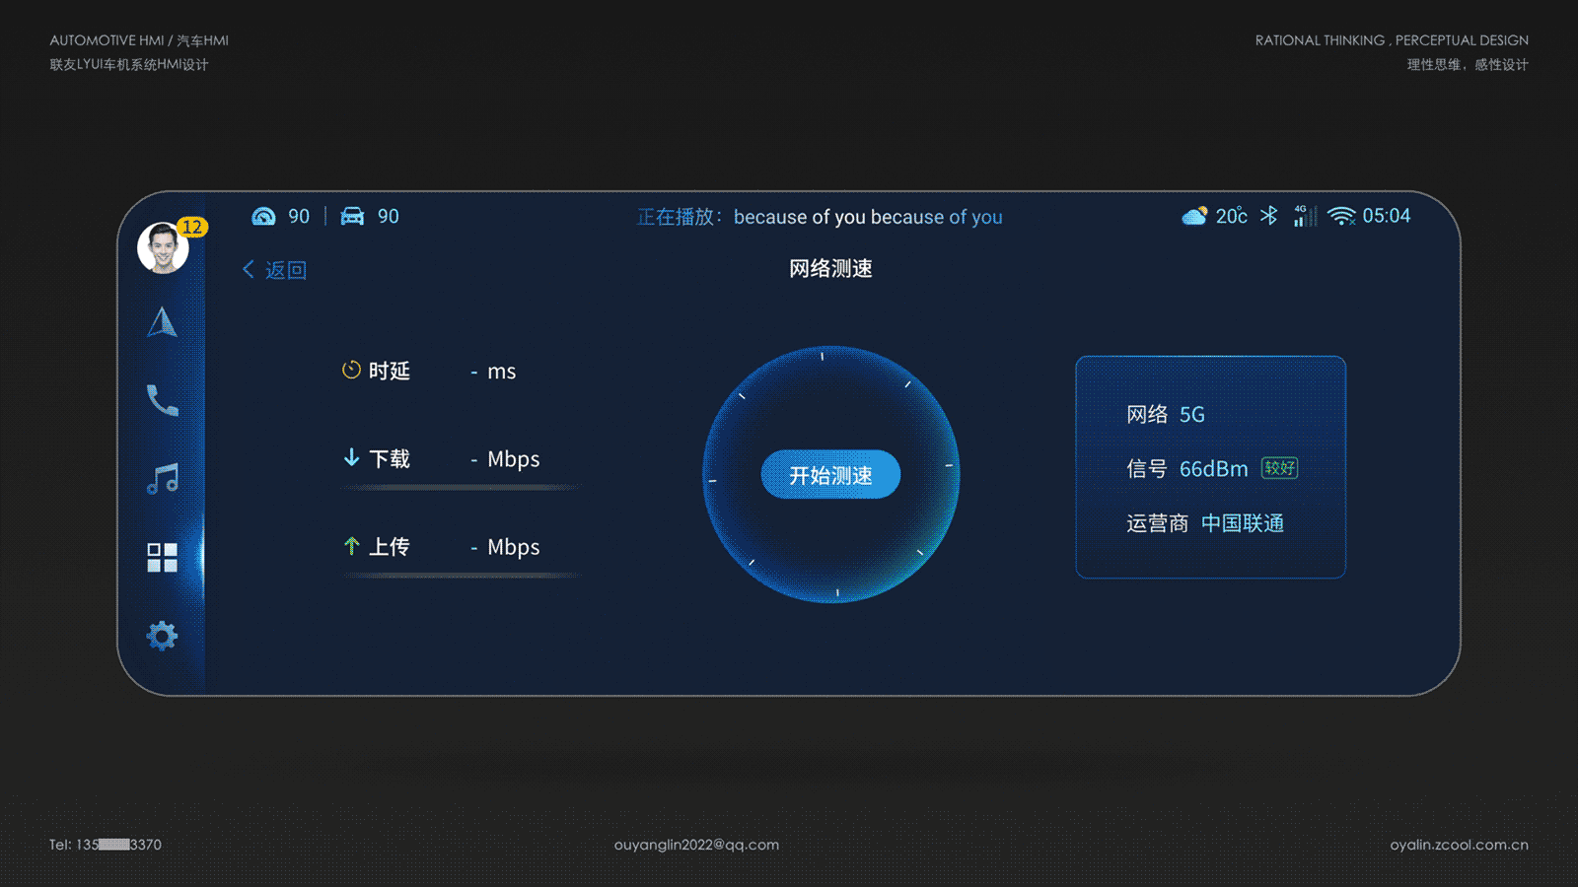Tap the now playing song title
This screenshot has width=1578, height=887.
(868, 217)
